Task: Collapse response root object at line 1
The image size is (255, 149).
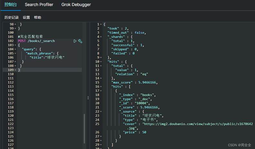Action: tap(101, 24)
